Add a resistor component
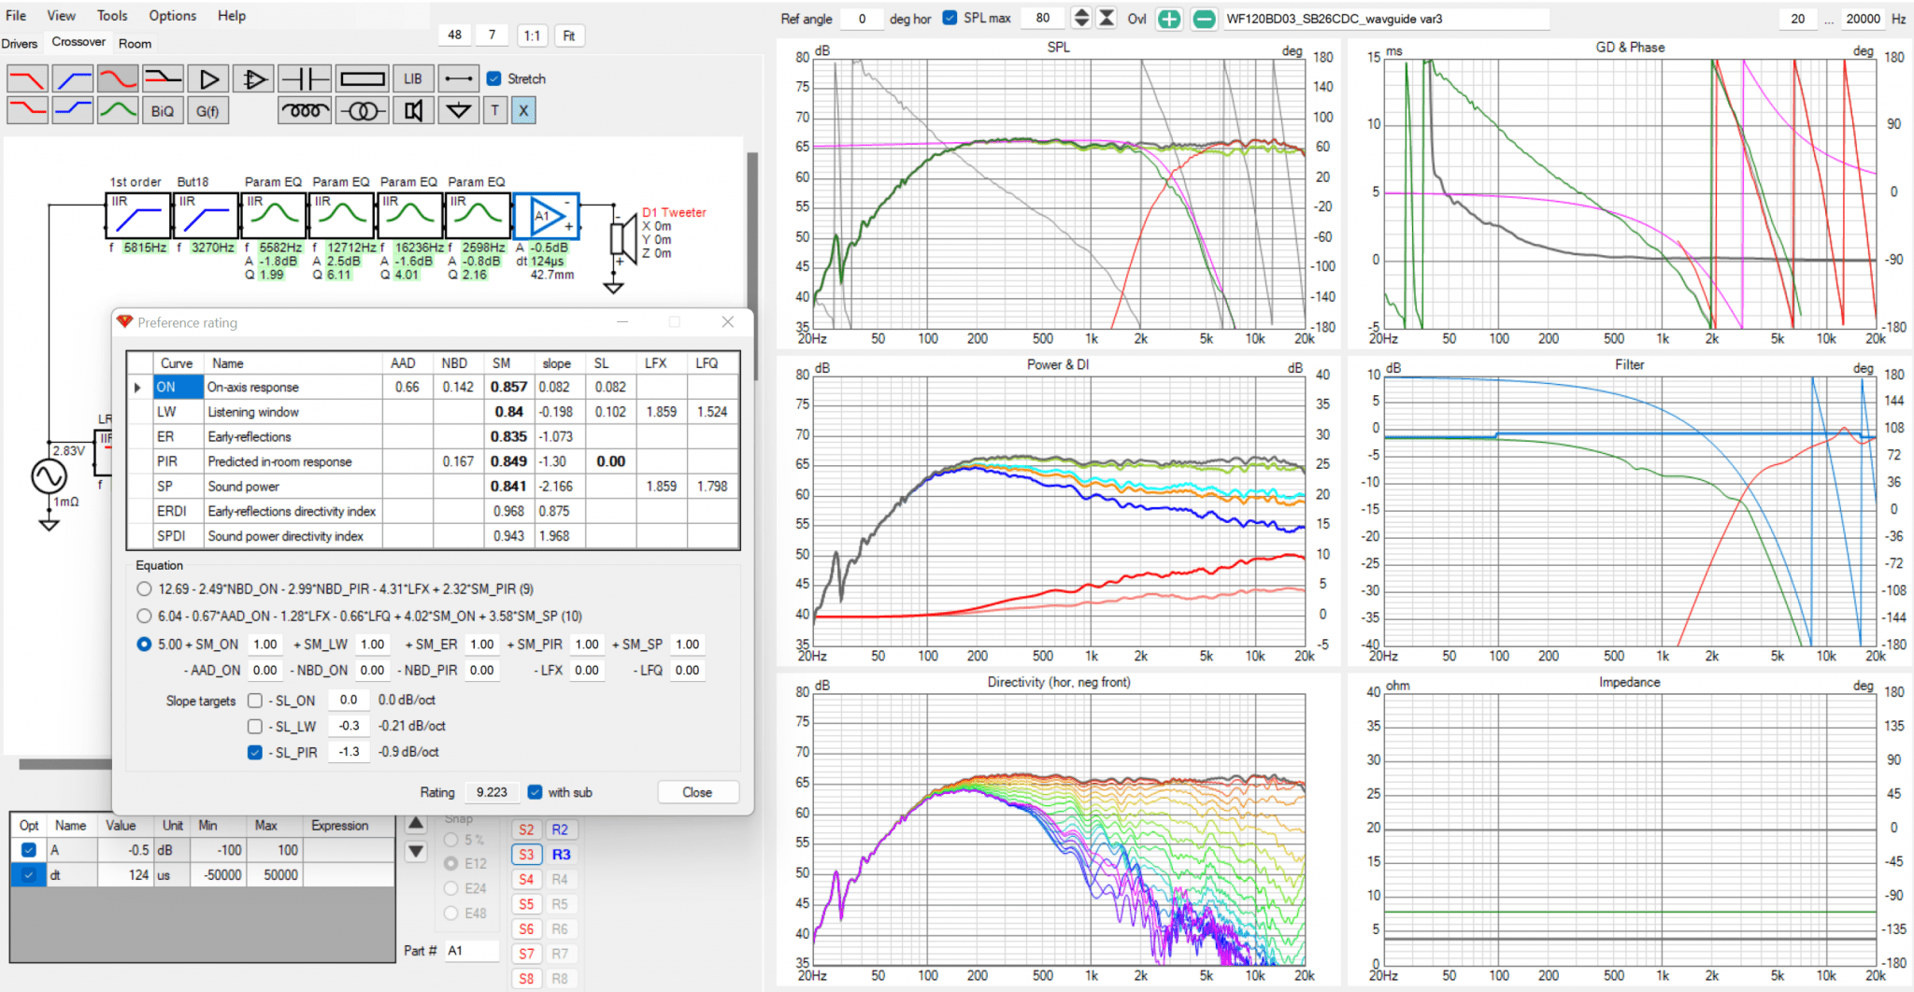This screenshot has width=1914, height=992. click(x=362, y=78)
